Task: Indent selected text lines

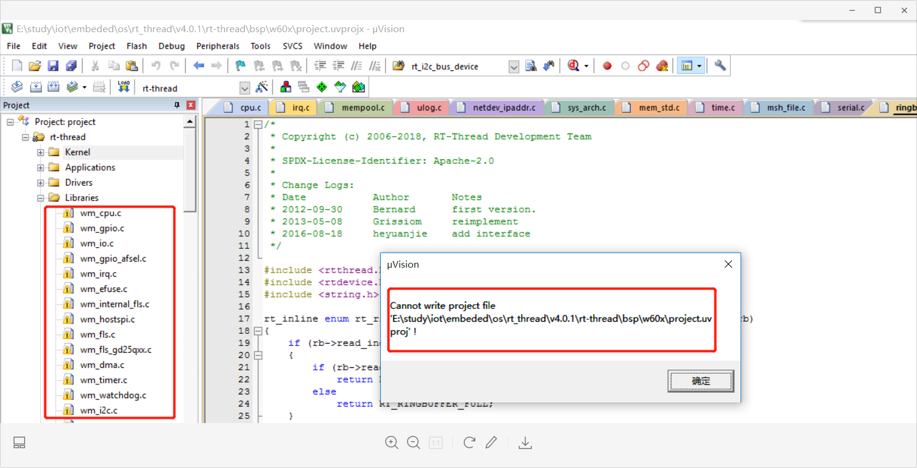Action: point(320,66)
